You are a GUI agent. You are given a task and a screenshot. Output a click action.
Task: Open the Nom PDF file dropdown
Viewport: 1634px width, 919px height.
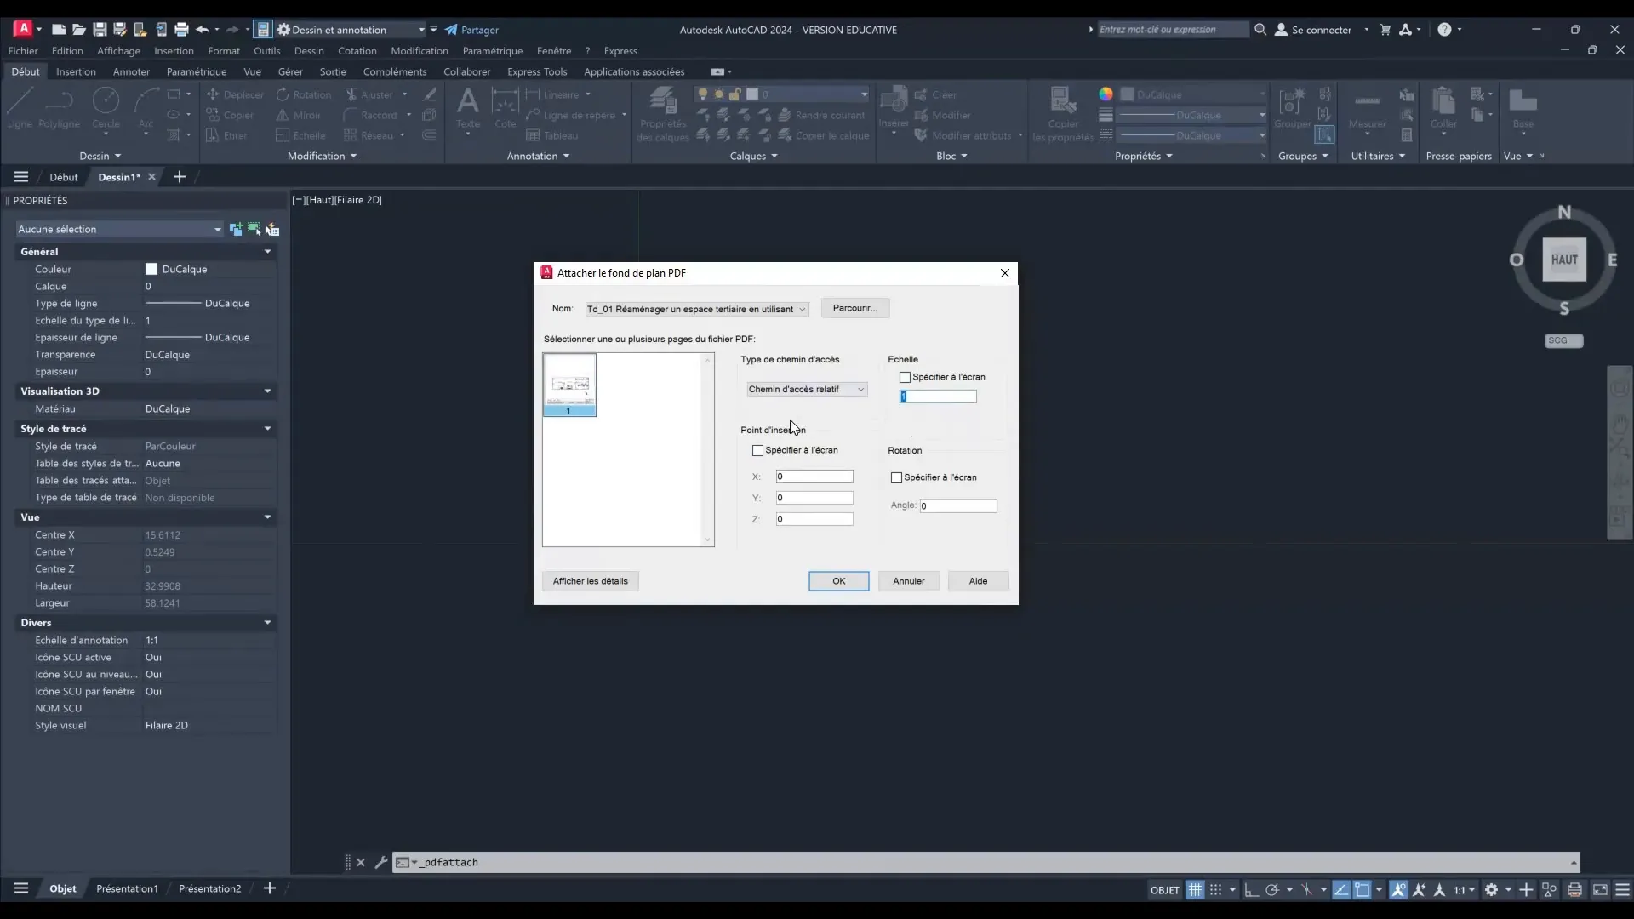(696, 309)
